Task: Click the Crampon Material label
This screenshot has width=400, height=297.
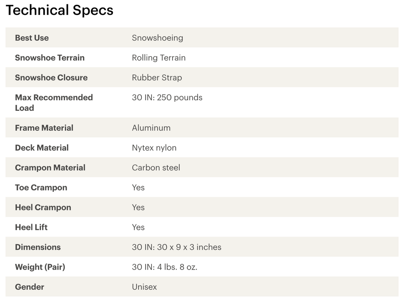Action: 50,168
